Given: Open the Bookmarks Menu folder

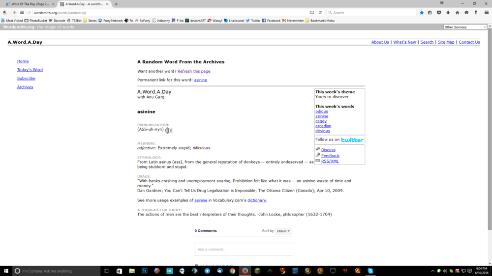Looking at the screenshot, I should click(x=320, y=21).
